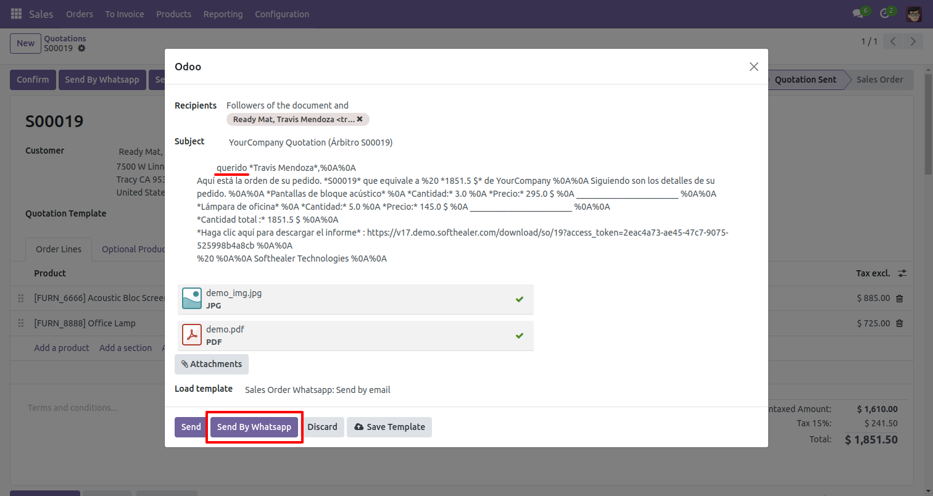Open the Products menu

[x=173, y=14]
